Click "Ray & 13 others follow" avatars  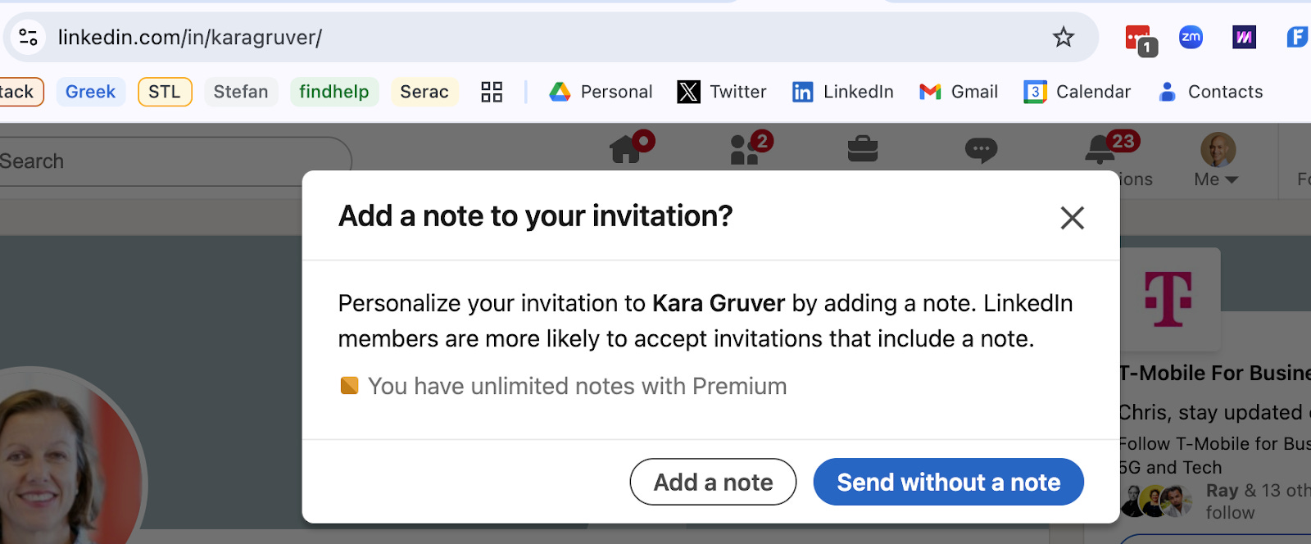(x=1156, y=501)
